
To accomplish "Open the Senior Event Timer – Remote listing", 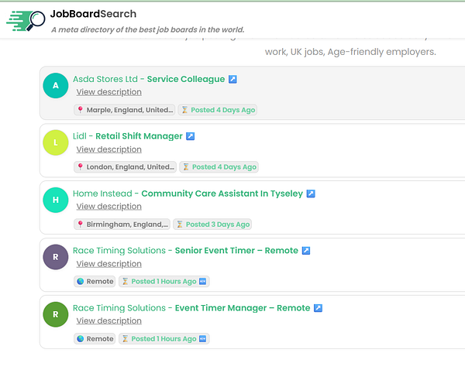I will [x=186, y=251].
